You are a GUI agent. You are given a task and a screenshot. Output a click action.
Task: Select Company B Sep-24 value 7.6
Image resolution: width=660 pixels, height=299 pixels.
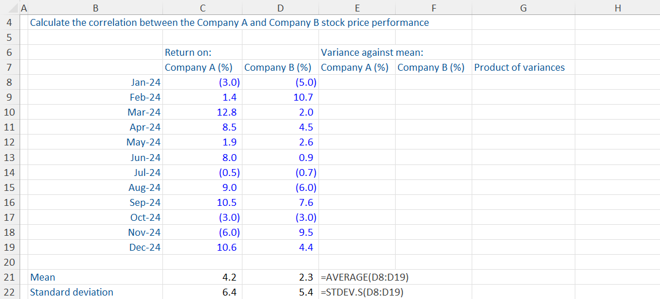(x=280, y=202)
